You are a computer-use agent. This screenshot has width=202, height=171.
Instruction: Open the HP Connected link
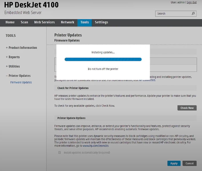147,80
